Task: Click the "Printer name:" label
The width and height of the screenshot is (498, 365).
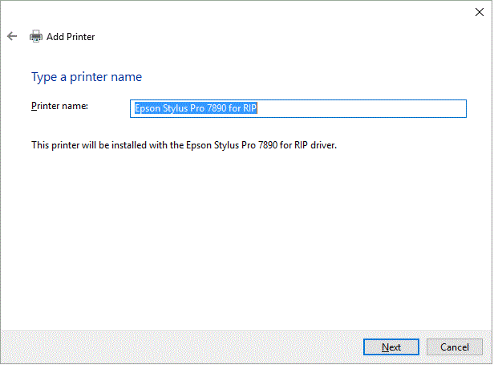Action: pos(59,106)
